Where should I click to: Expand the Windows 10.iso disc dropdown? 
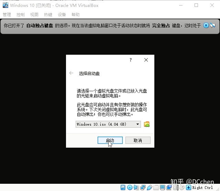(108, 124)
